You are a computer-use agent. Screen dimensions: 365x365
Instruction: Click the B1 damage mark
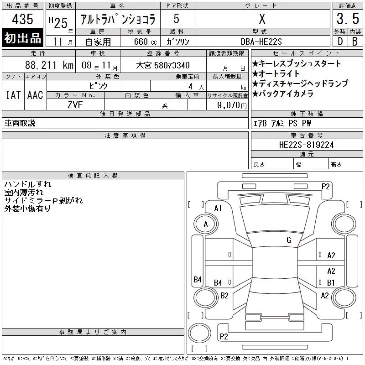tap(331, 282)
